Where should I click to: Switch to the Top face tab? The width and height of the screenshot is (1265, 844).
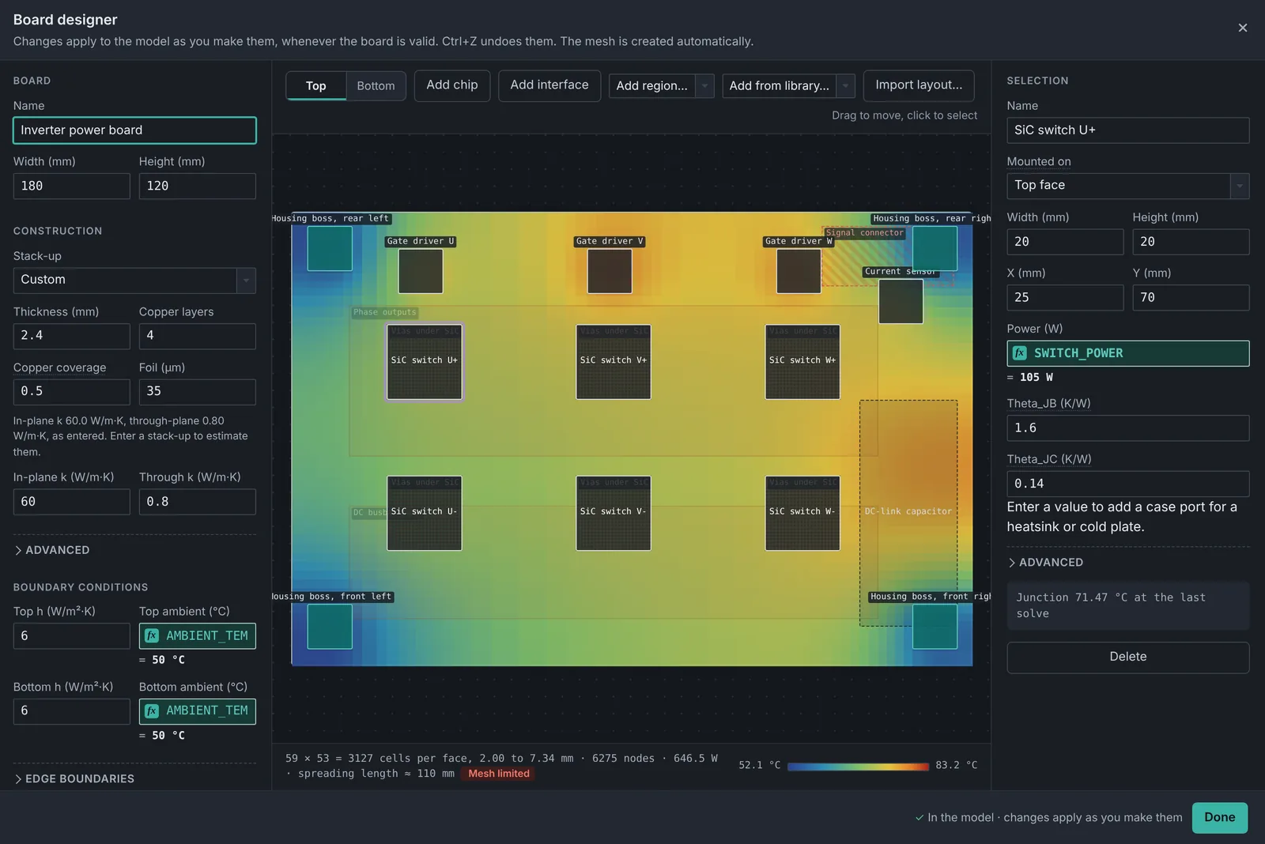(316, 85)
